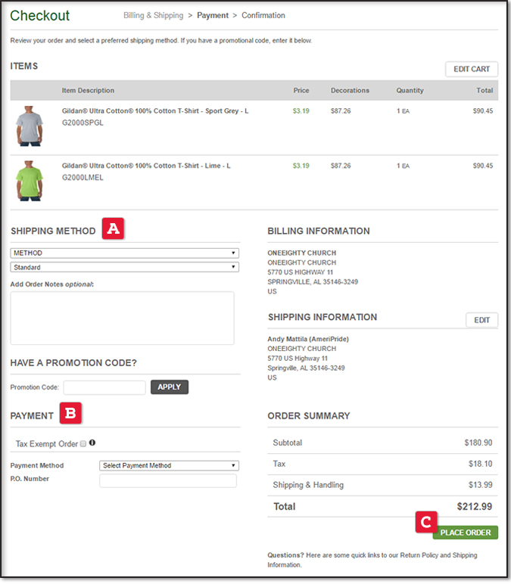
Task: Select the Confirmation breadcrumb step
Action: (x=263, y=15)
